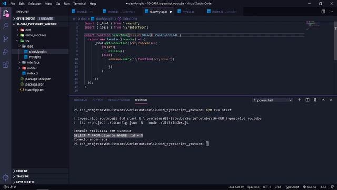The image size is (337, 190).
Task: Open editor More Actions ellipsis menu
Action: (x=331, y=12)
